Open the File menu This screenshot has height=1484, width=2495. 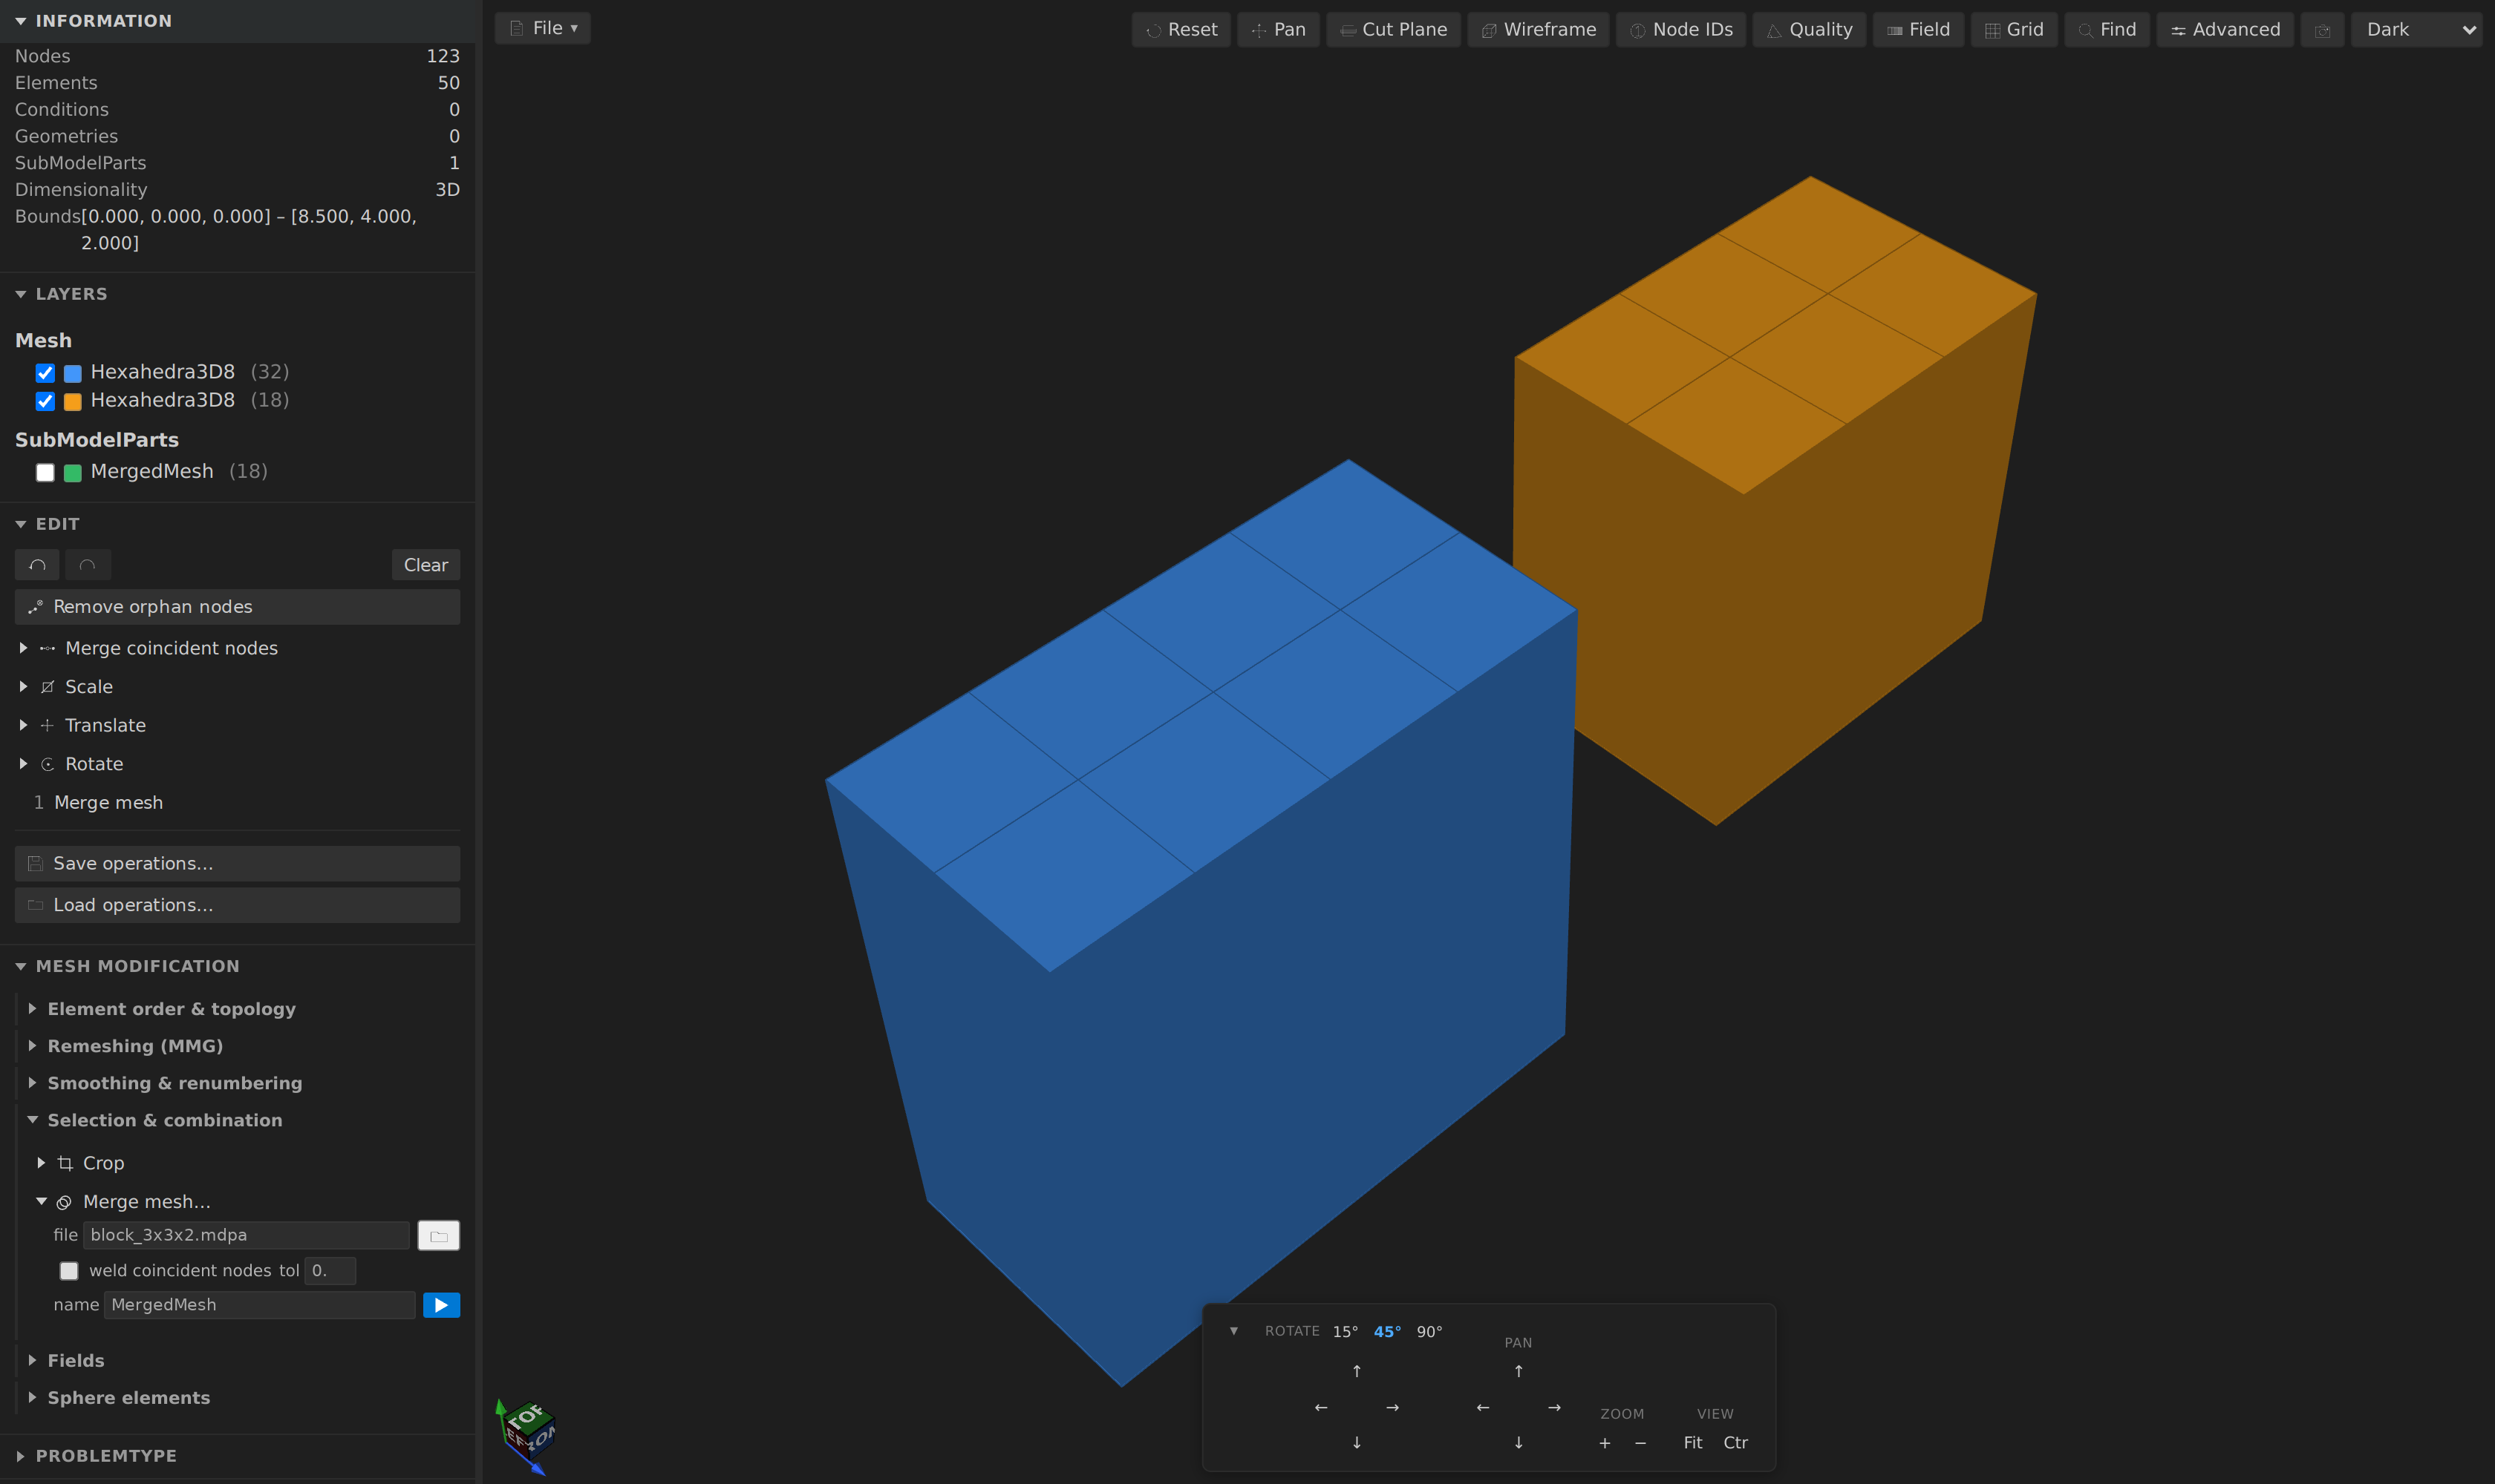click(542, 28)
